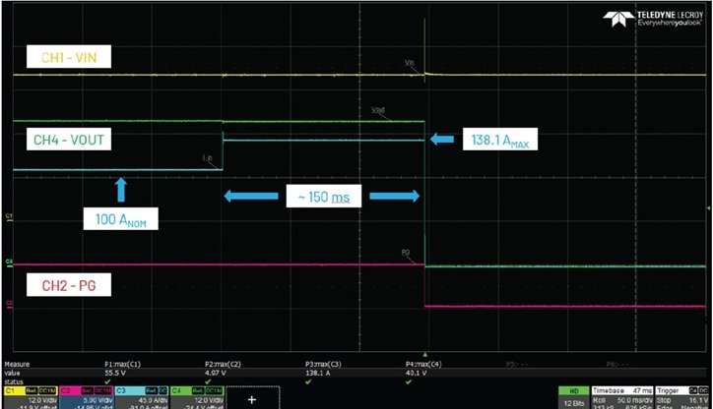The height and width of the screenshot is (409, 713).
Task: Open the C1 channel descriptor box
Action: click(31, 397)
